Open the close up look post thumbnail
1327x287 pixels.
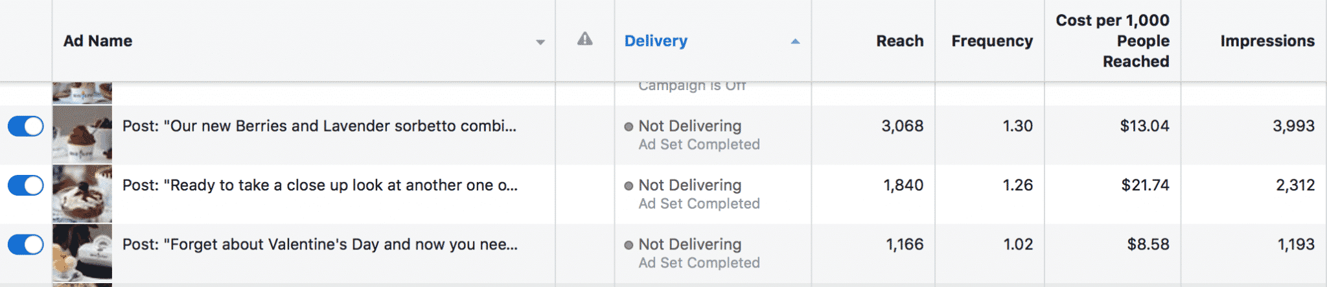pos(82,194)
